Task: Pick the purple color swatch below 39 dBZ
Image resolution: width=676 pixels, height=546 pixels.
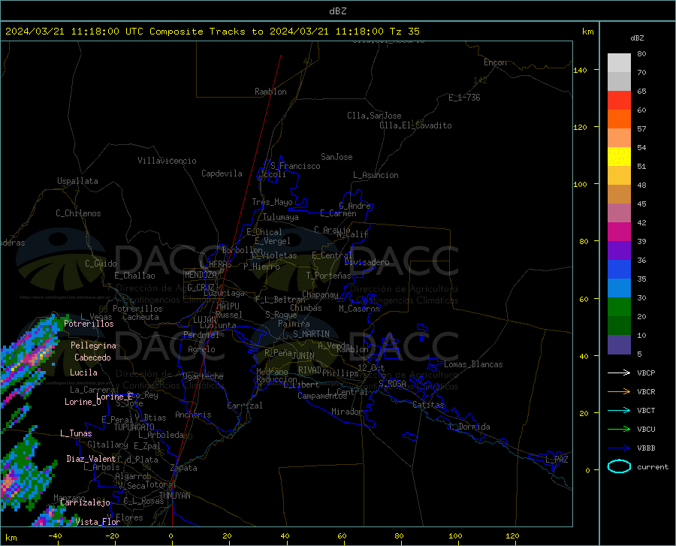Action: 619,251
